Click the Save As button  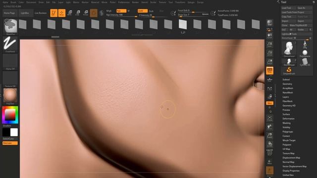click(305, 8)
